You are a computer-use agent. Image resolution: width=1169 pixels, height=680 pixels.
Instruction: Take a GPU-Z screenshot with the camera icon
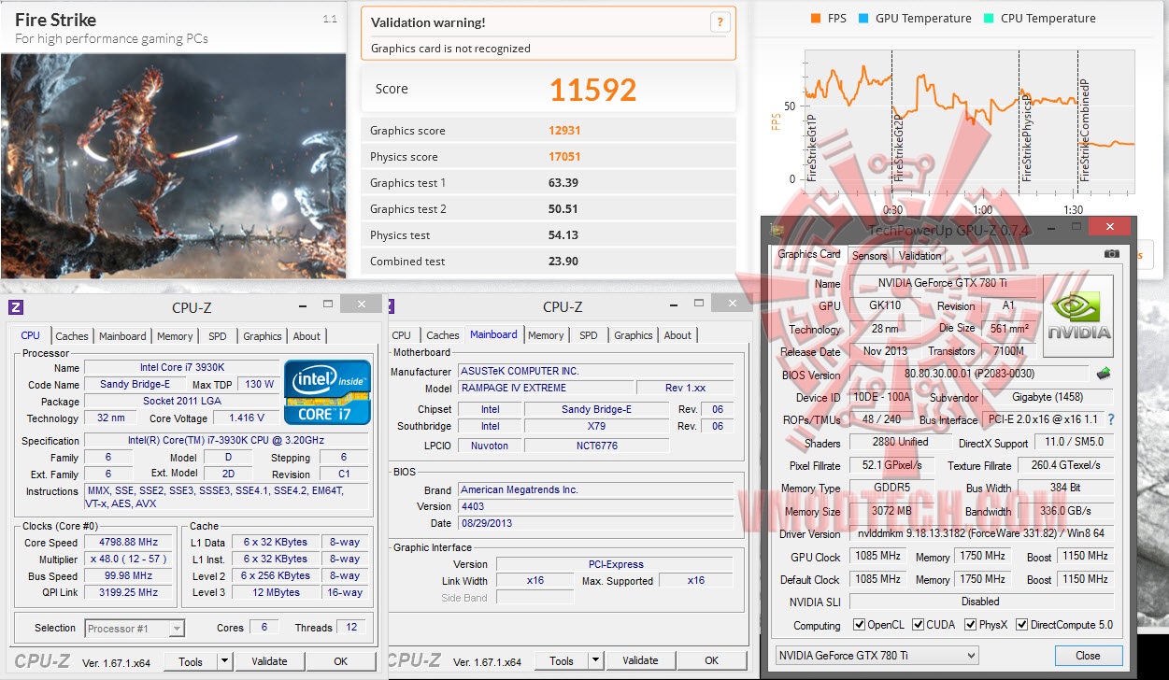click(1111, 254)
